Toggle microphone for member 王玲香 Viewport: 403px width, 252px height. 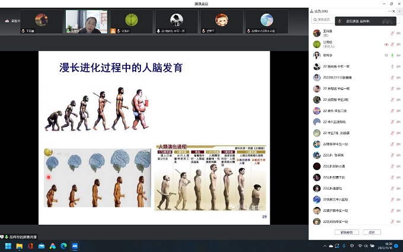tap(392, 33)
